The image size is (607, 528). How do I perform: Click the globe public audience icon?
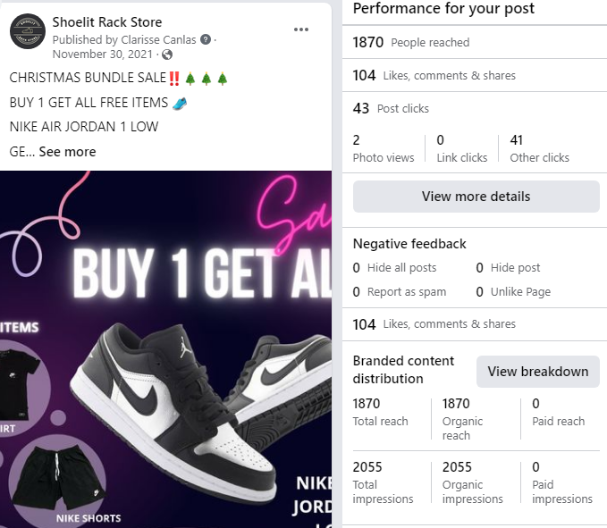pyautogui.click(x=166, y=54)
